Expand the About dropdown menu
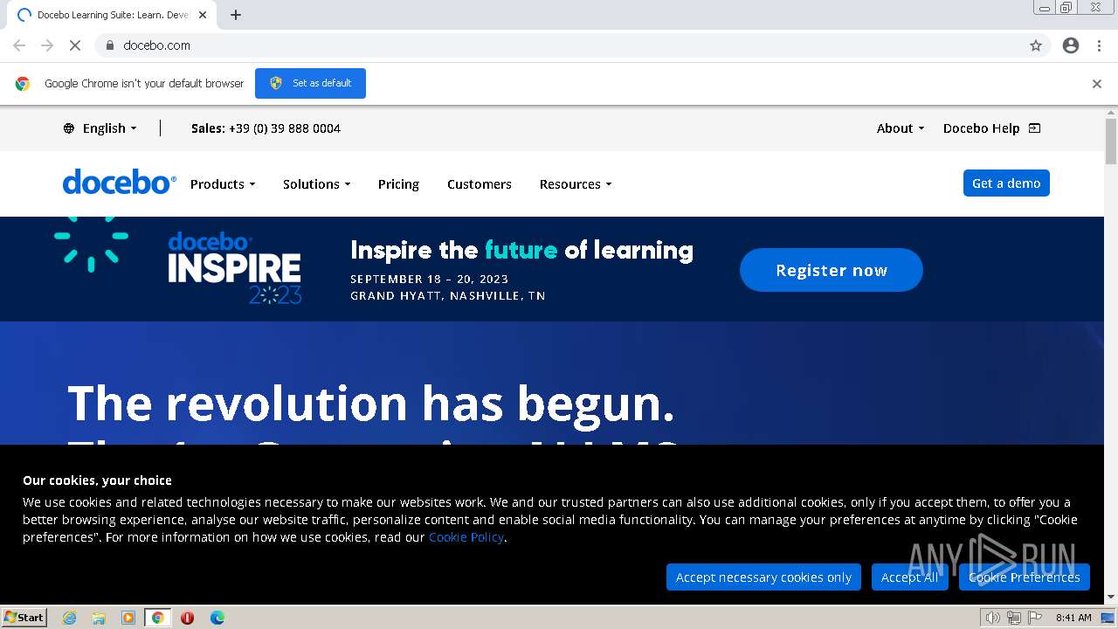 [x=901, y=128]
